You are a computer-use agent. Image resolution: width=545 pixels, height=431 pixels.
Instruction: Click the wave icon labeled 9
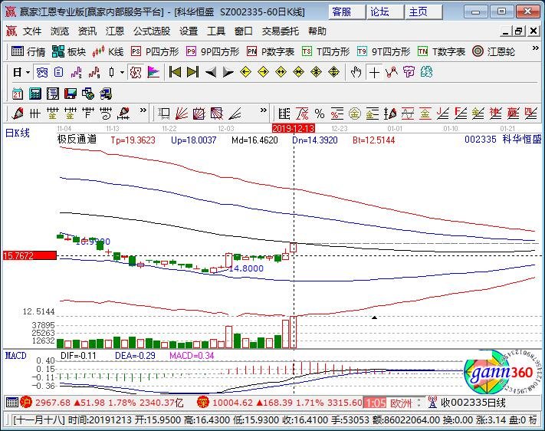(94, 72)
